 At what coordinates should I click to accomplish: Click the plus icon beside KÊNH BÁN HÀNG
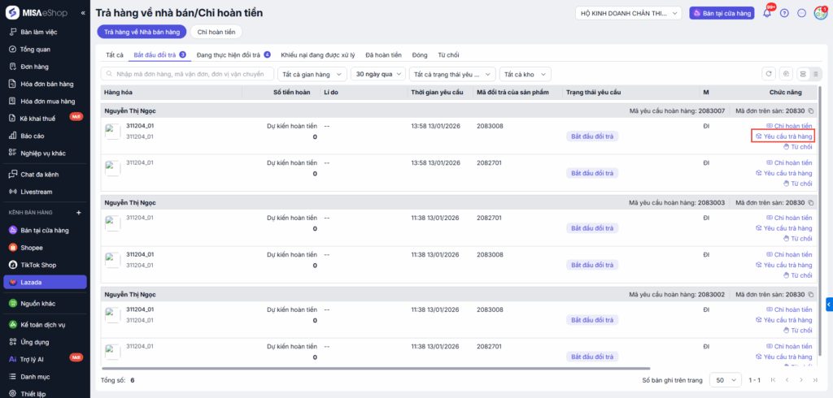[79, 212]
